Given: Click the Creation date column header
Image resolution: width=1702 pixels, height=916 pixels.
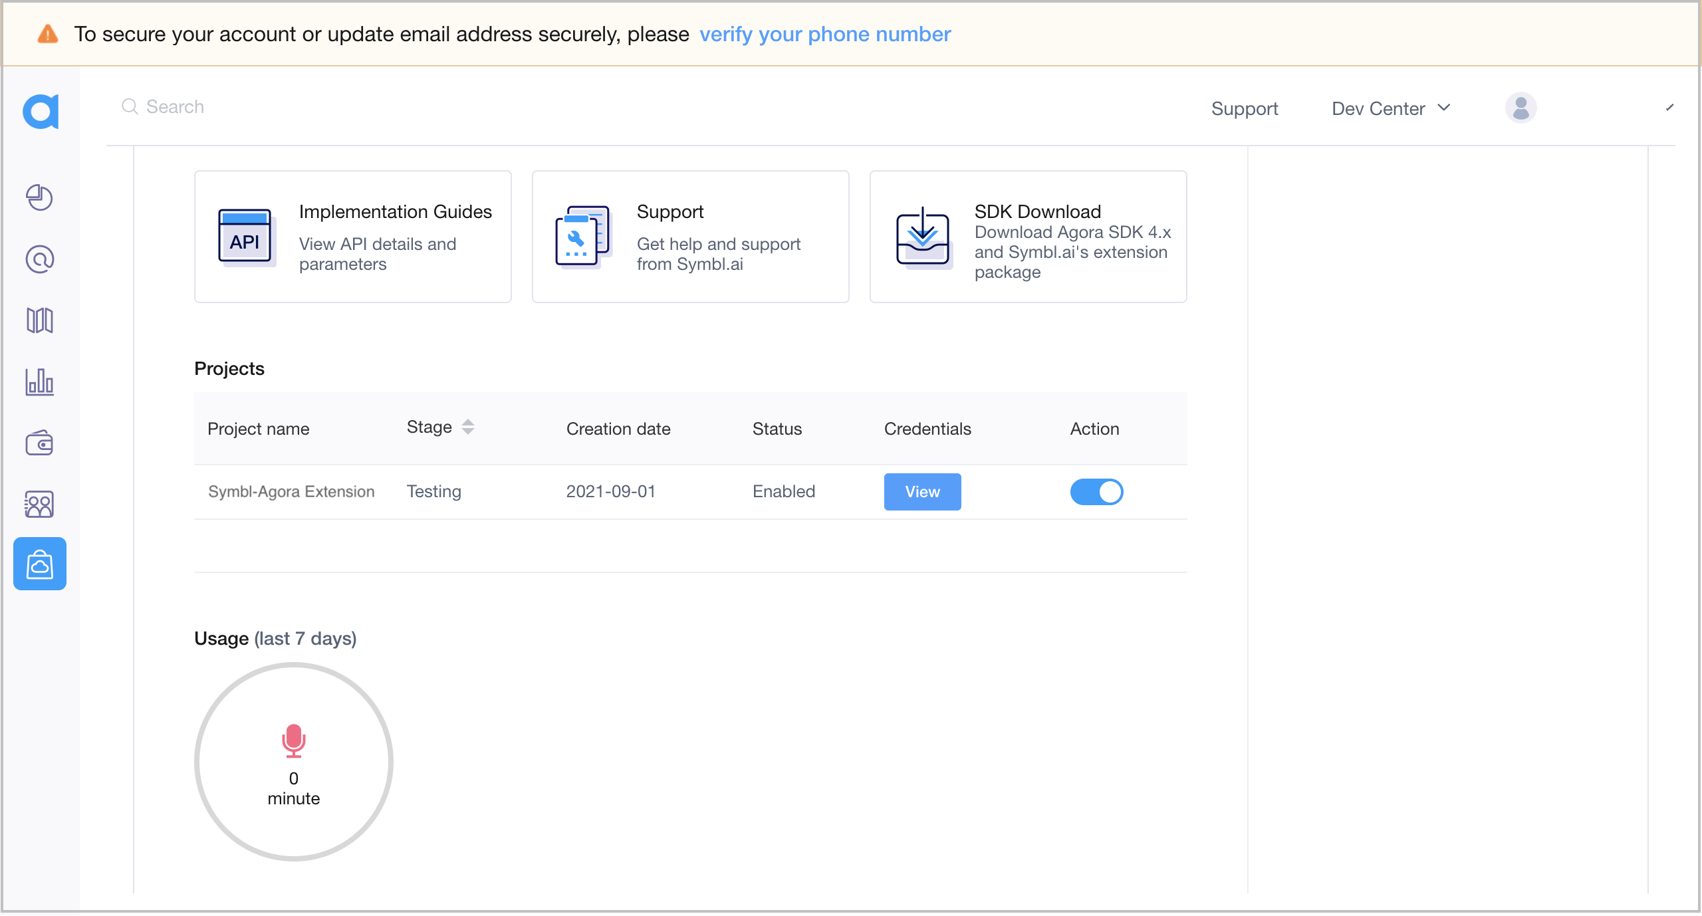Looking at the screenshot, I should (618, 429).
